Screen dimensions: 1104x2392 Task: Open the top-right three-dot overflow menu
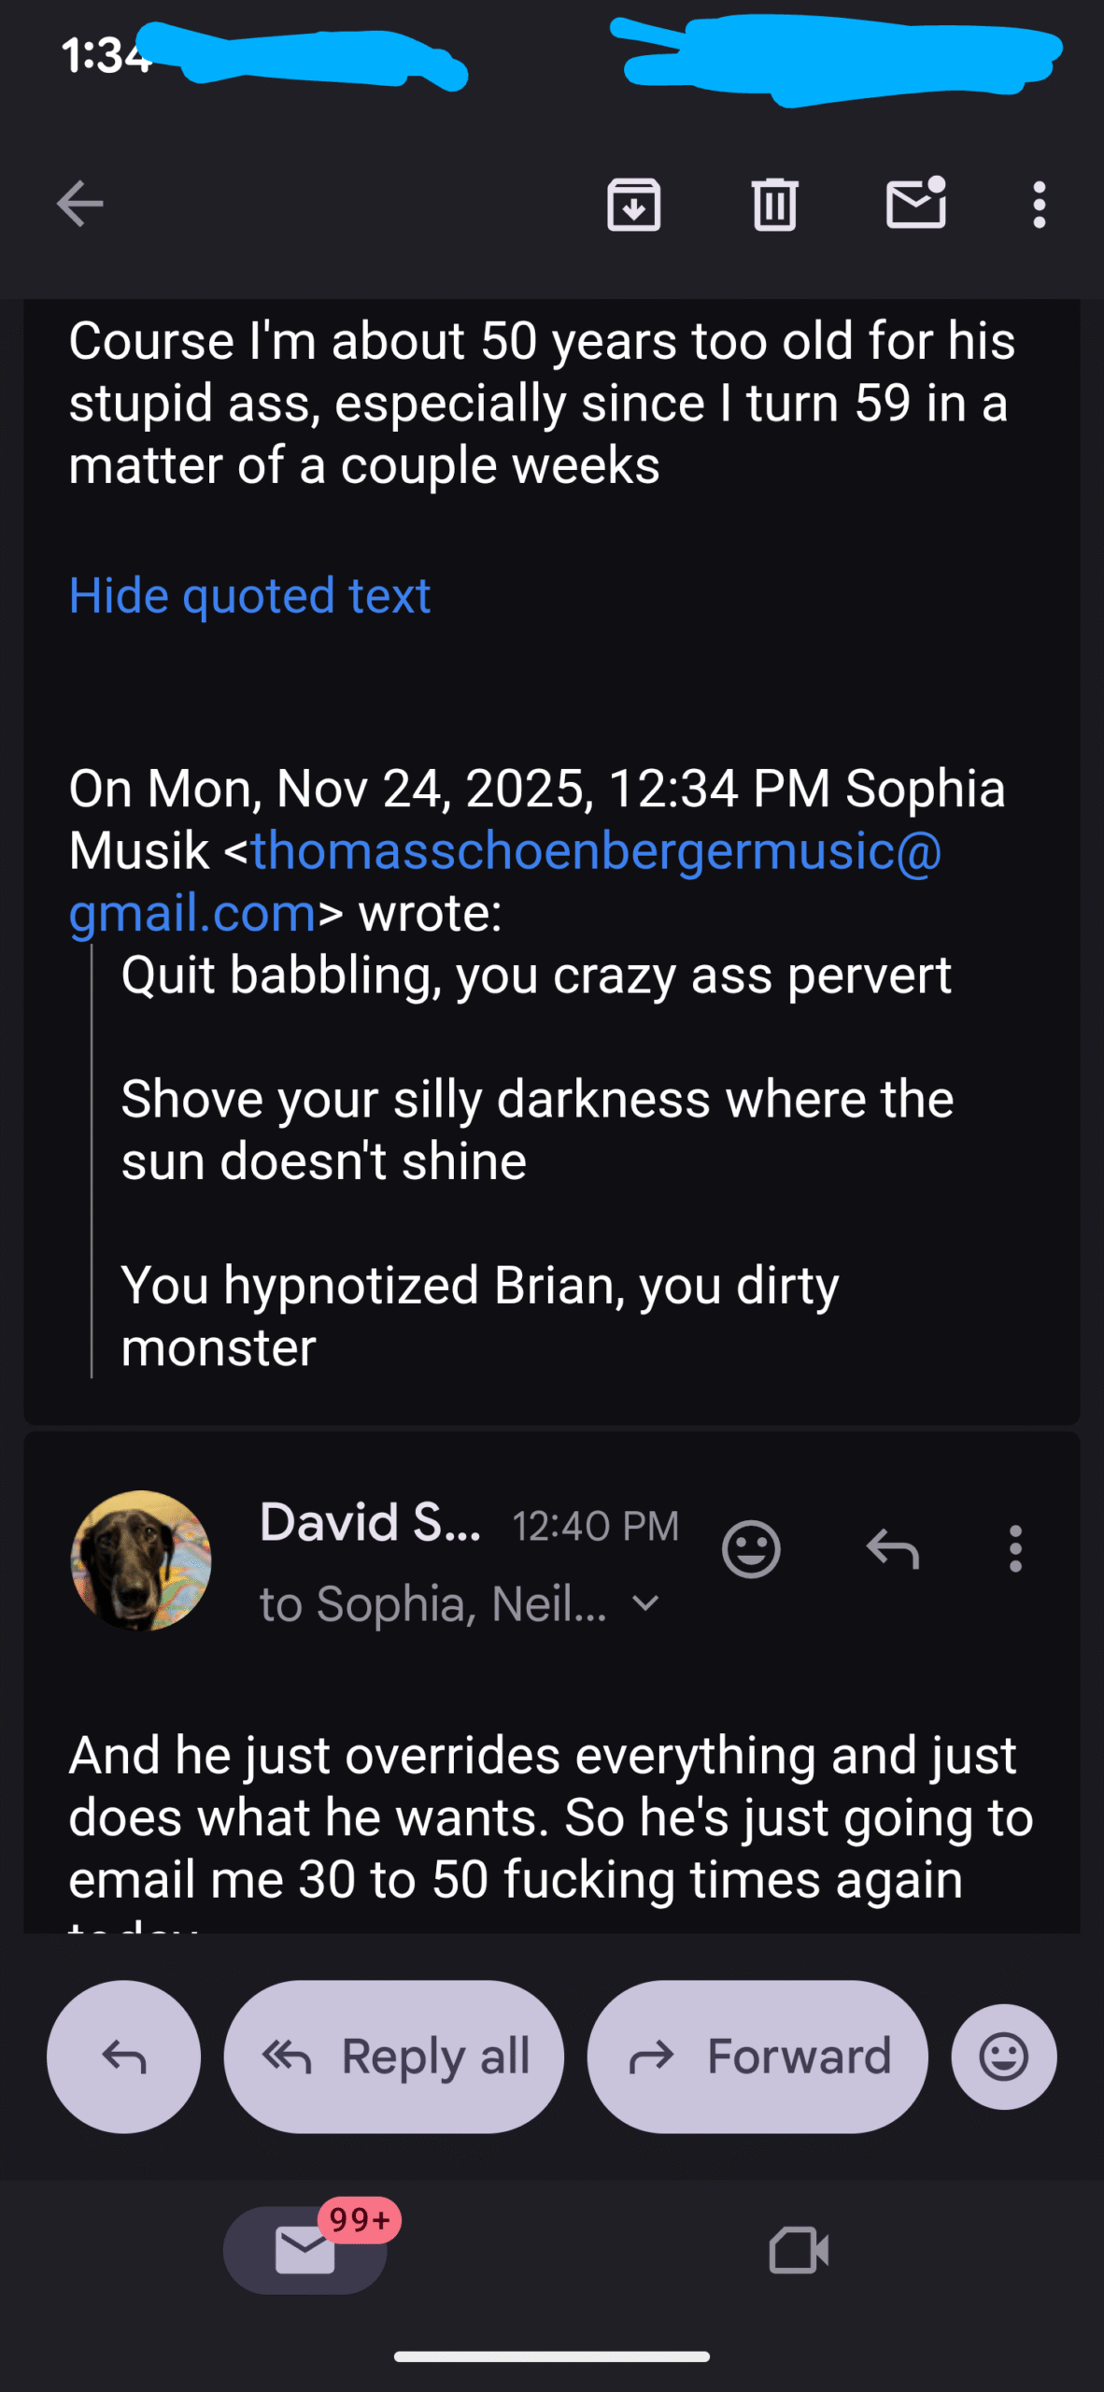coord(1039,204)
